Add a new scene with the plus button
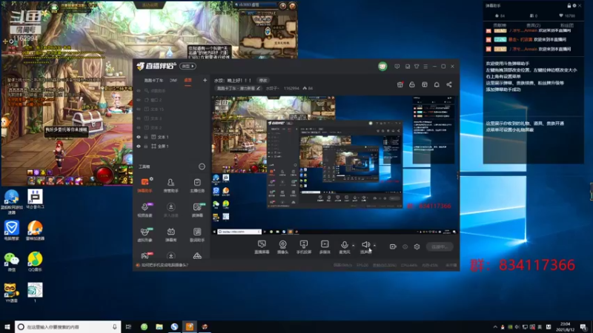 (x=205, y=80)
